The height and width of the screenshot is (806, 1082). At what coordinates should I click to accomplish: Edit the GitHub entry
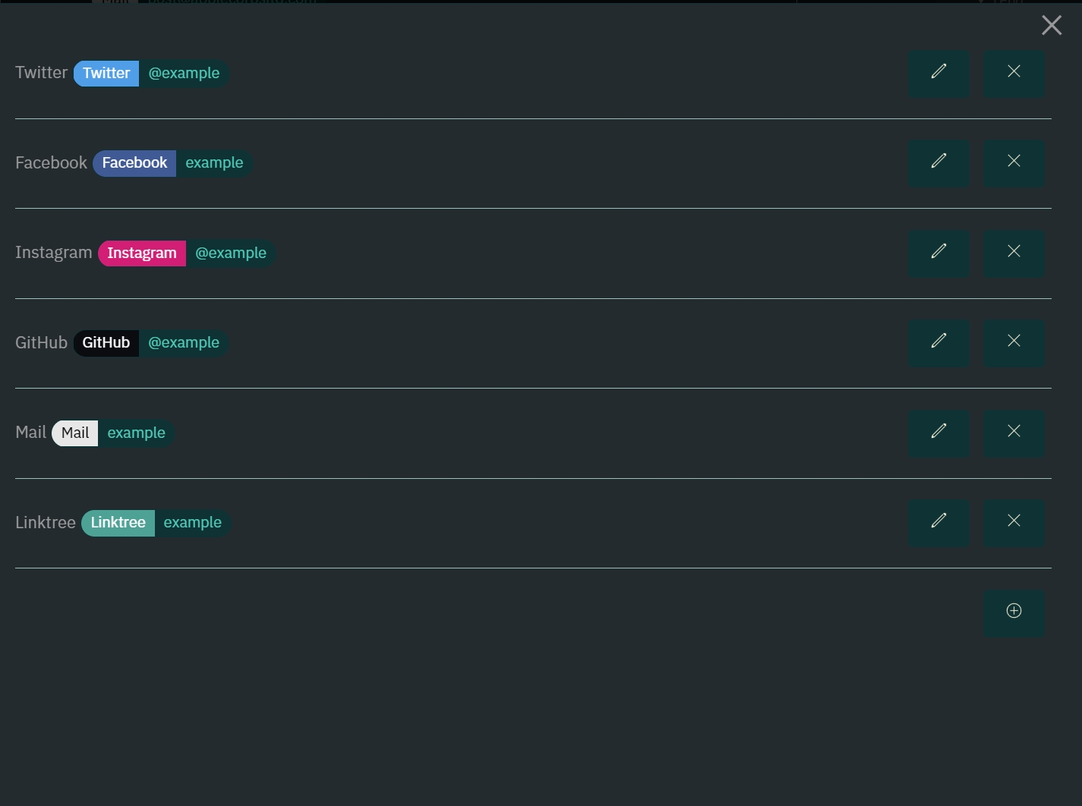click(x=938, y=343)
